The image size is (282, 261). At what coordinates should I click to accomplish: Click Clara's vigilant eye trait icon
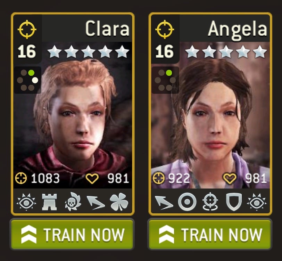(x=26, y=202)
